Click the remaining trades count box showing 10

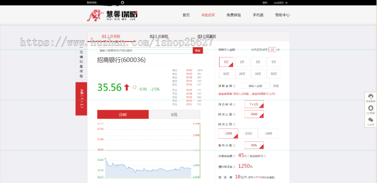click(x=272, y=49)
